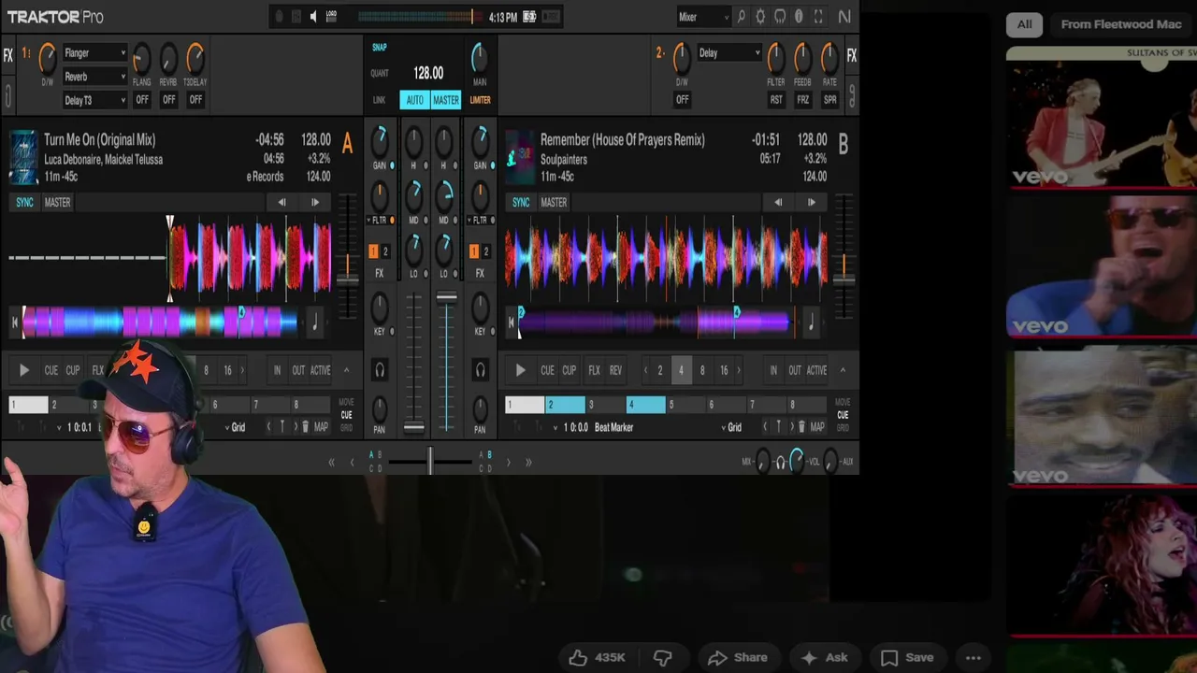The height and width of the screenshot is (673, 1197).
Task: Delete deck A cue point with trash icon
Action: click(305, 427)
